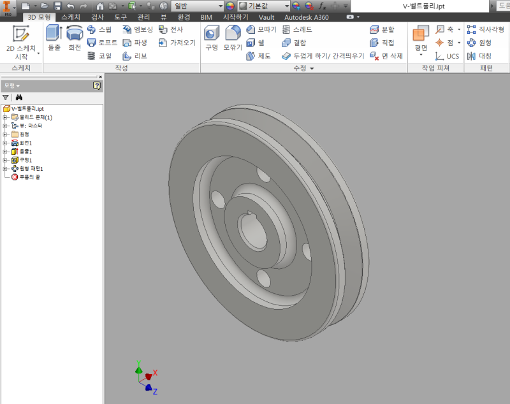This screenshot has width=510, height=404.
Task: Open the browser filter funnel icon
Action: point(6,97)
